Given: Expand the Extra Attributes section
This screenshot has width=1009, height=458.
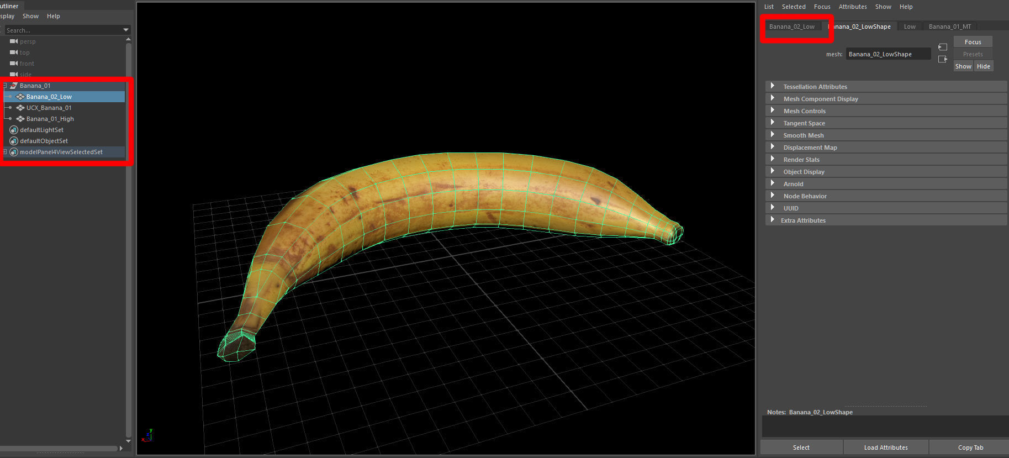Looking at the screenshot, I should [773, 220].
